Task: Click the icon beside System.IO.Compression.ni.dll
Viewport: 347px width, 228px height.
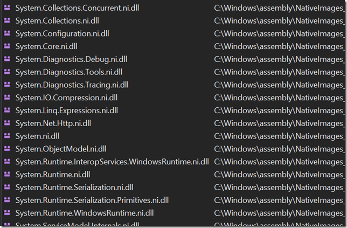Action: tap(7, 98)
